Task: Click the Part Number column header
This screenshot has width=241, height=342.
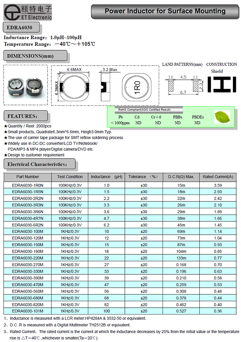Action: pyautogui.click(x=27, y=177)
